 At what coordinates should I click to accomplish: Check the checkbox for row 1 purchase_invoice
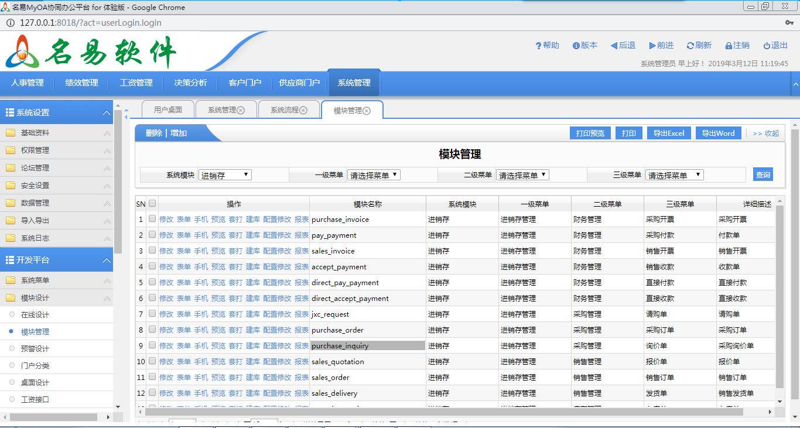(x=152, y=219)
